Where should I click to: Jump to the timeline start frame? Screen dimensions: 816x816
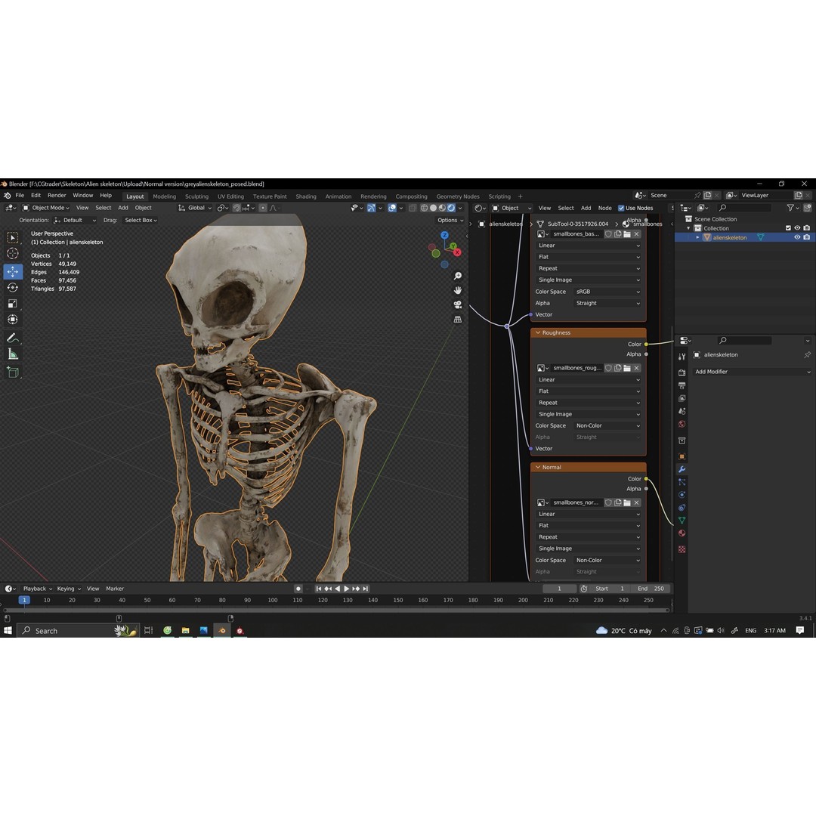(x=319, y=589)
